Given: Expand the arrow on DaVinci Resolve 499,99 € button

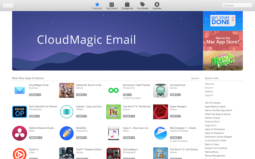Looking at the screenshot, I should (40, 137).
